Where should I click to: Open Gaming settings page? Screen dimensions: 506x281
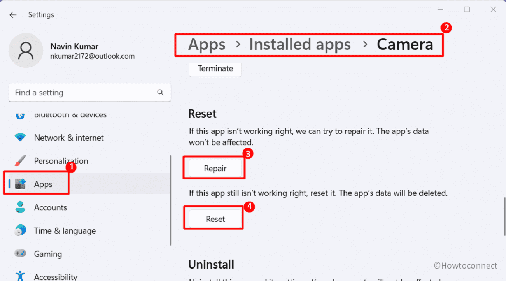point(89,254)
